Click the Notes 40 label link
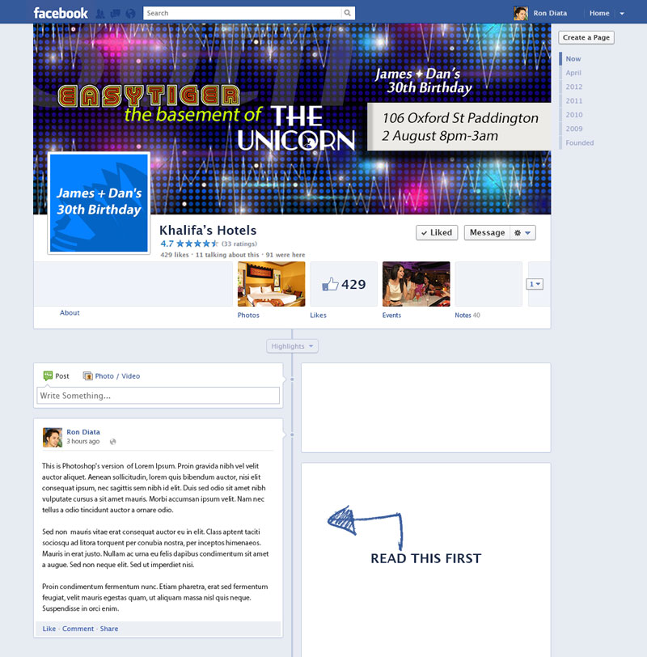 [467, 315]
